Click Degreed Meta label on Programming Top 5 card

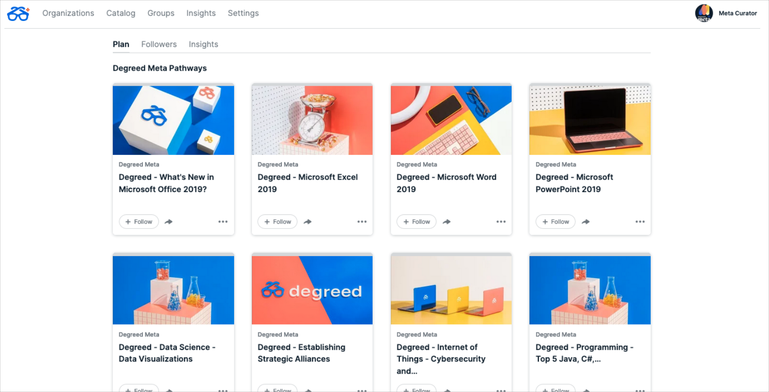(556, 334)
